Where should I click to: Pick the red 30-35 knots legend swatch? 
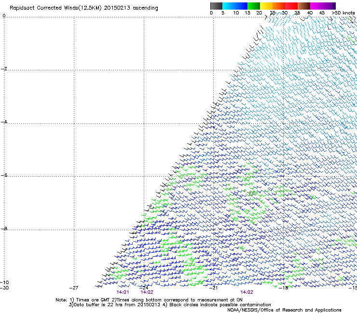pyautogui.click(x=291, y=6)
